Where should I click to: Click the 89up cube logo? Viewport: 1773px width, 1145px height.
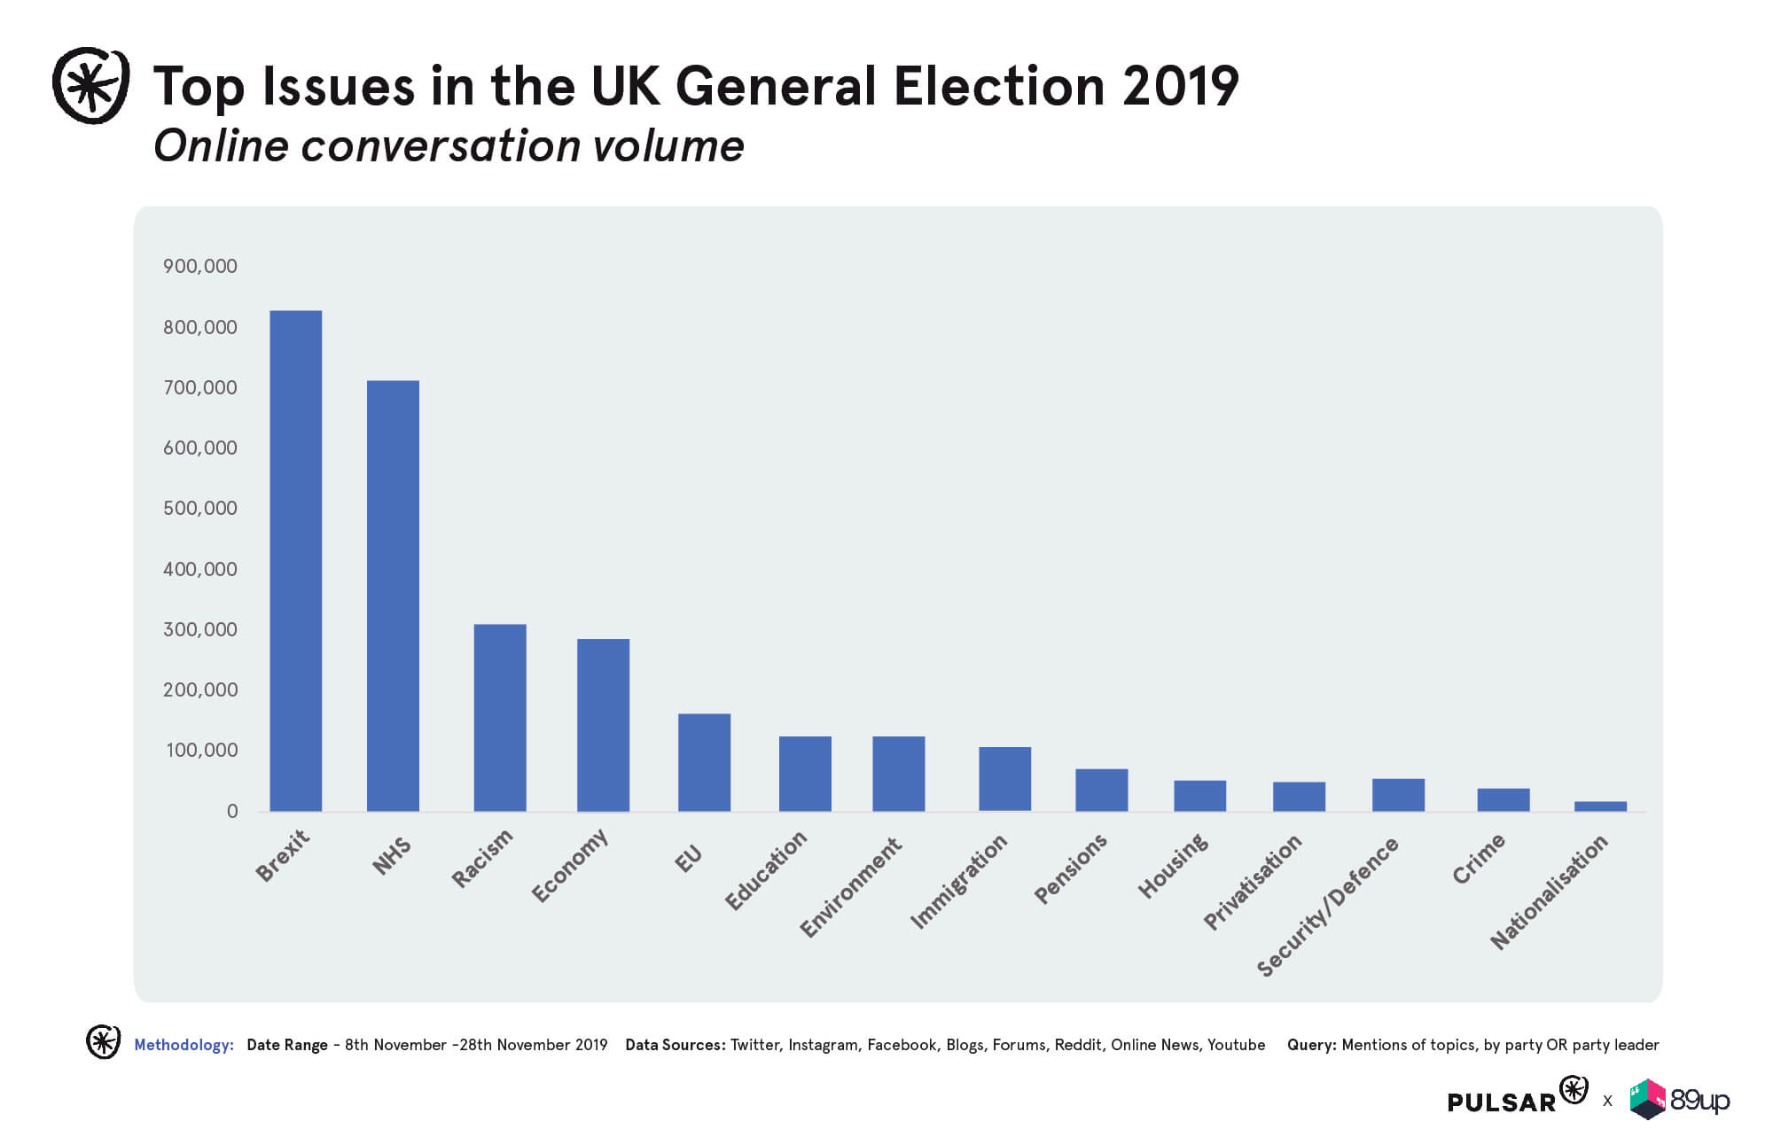(1648, 1099)
